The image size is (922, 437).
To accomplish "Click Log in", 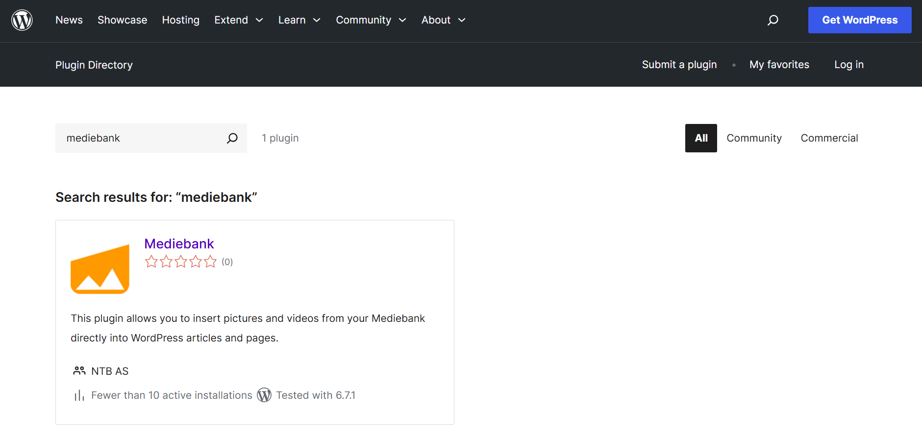I will [x=849, y=65].
